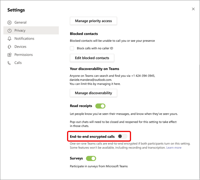Turn off the Read receipts toggle

pyautogui.click(x=100, y=106)
